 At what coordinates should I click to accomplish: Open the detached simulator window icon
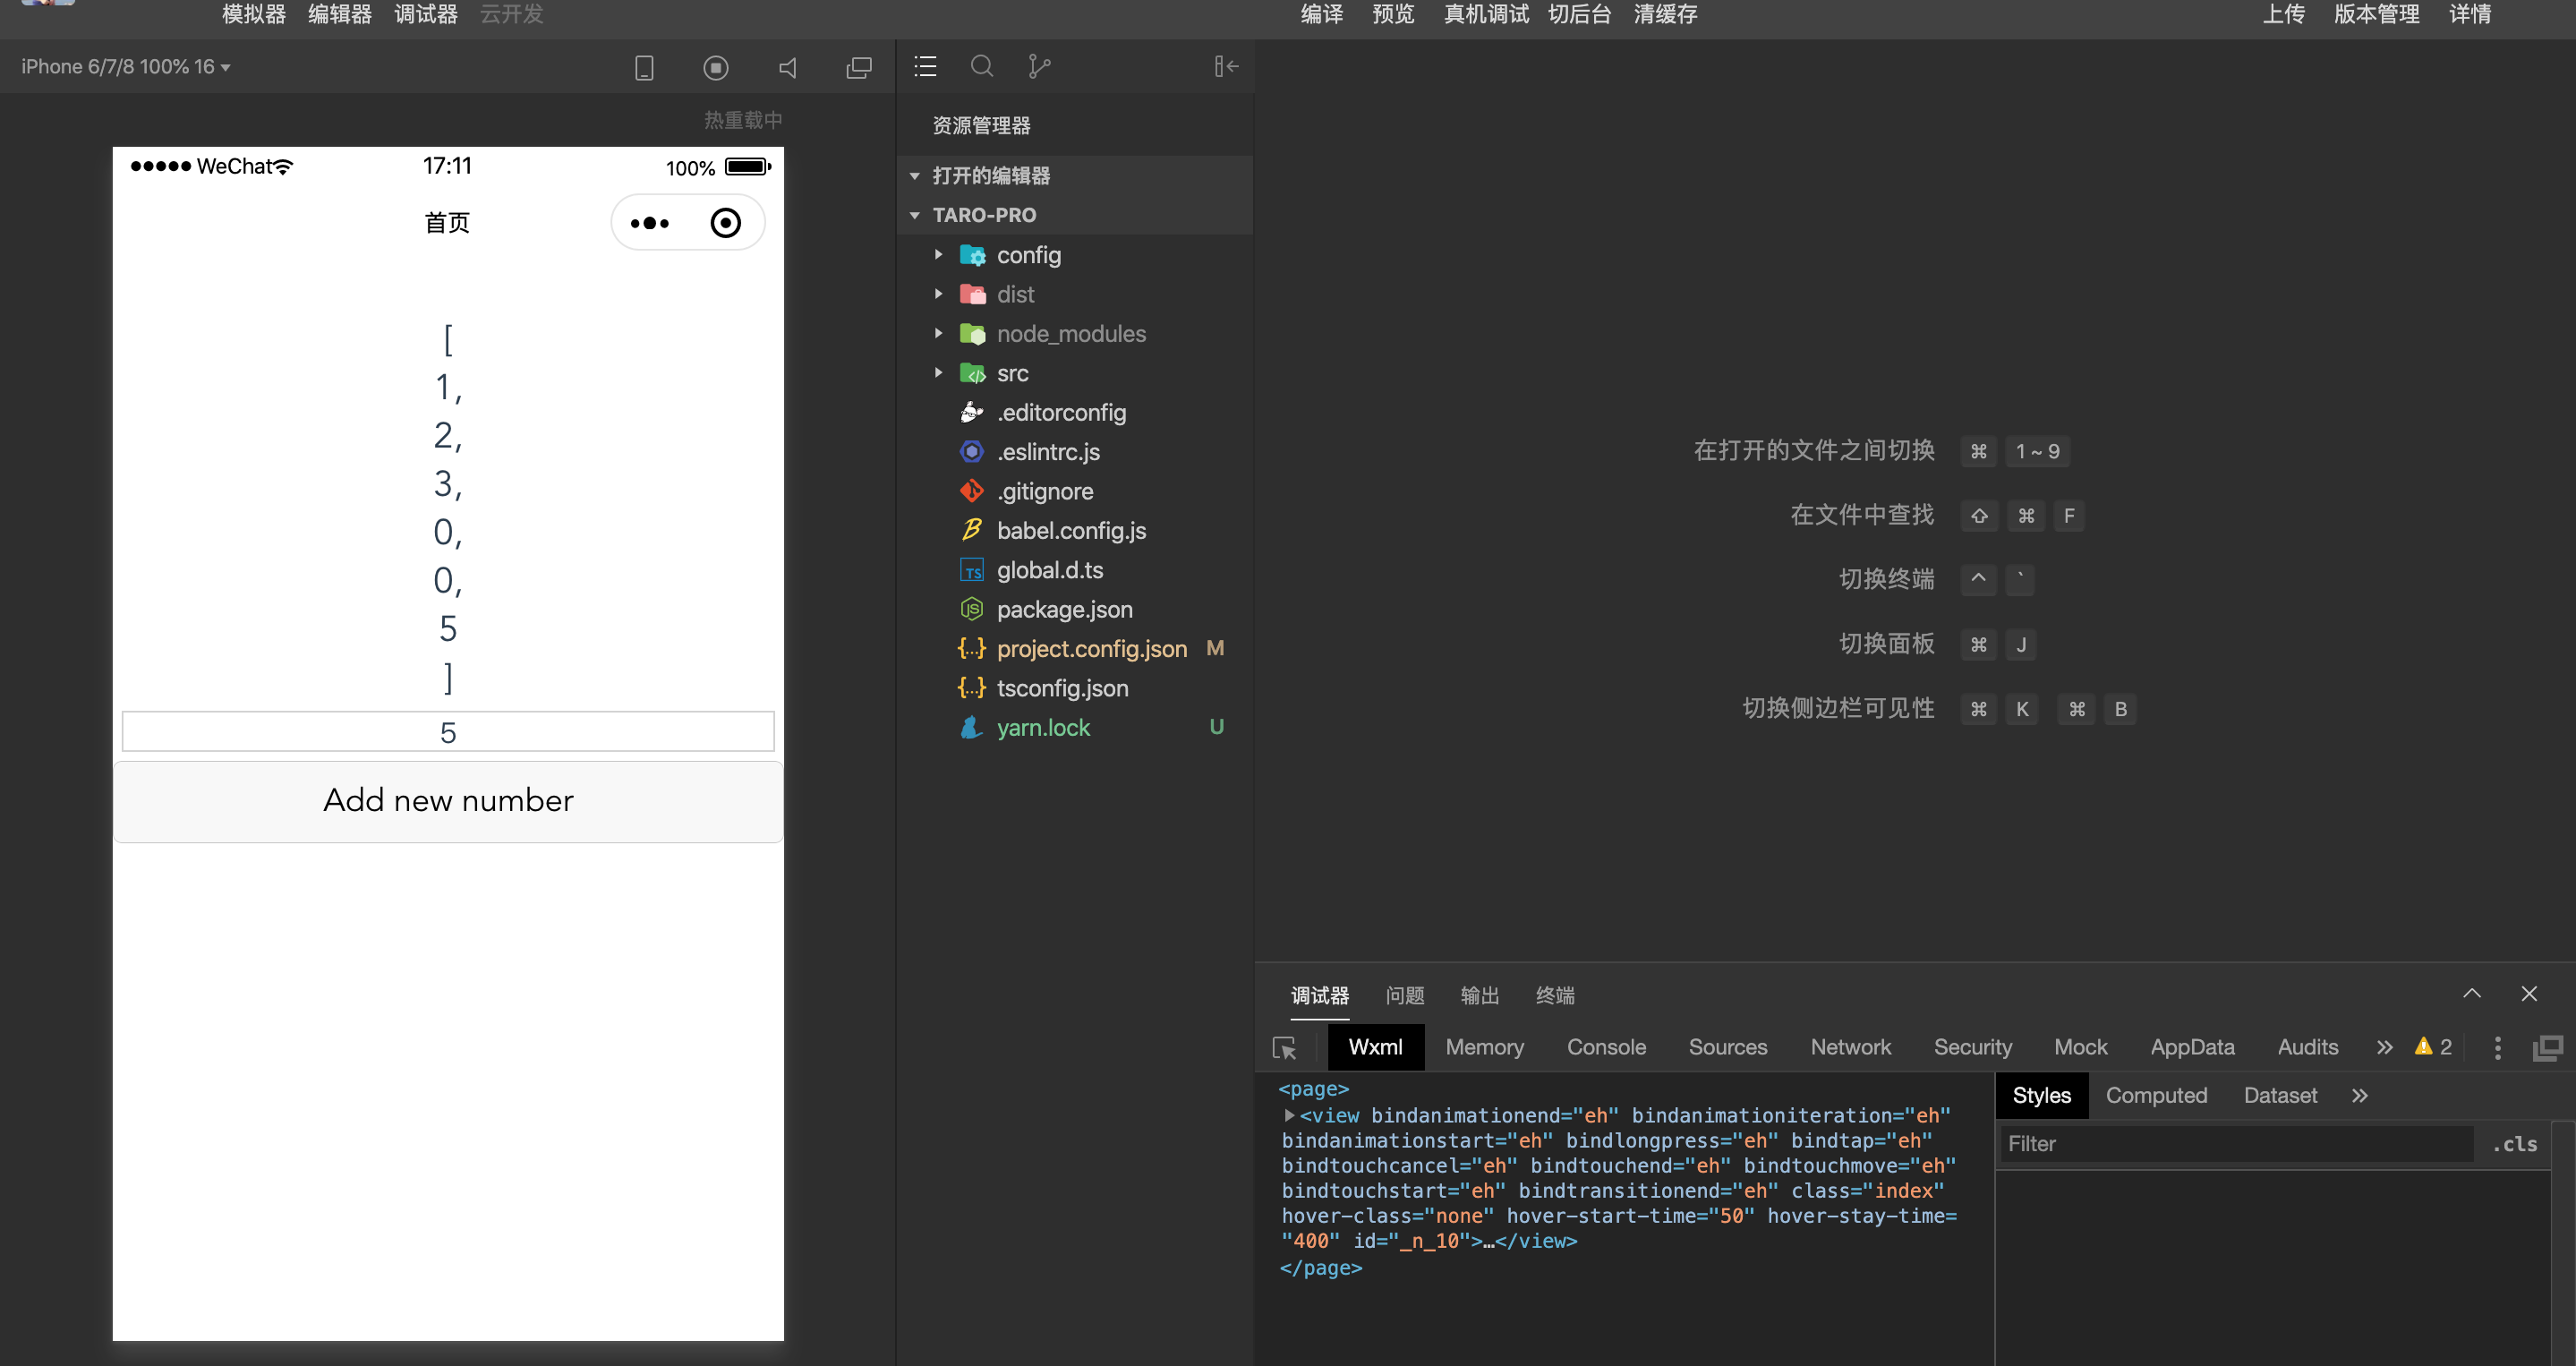pyautogui.click(x=858, y=67)
